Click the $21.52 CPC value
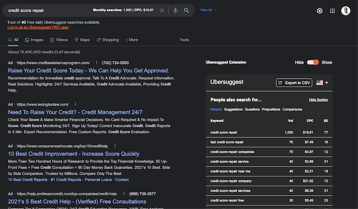This screenshot has height=209, width=358. coord(308,181)
